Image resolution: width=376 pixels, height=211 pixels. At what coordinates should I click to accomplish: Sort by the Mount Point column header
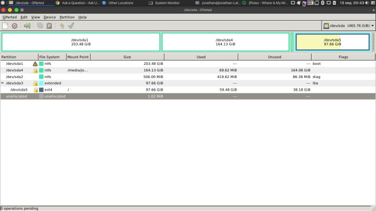78,57
